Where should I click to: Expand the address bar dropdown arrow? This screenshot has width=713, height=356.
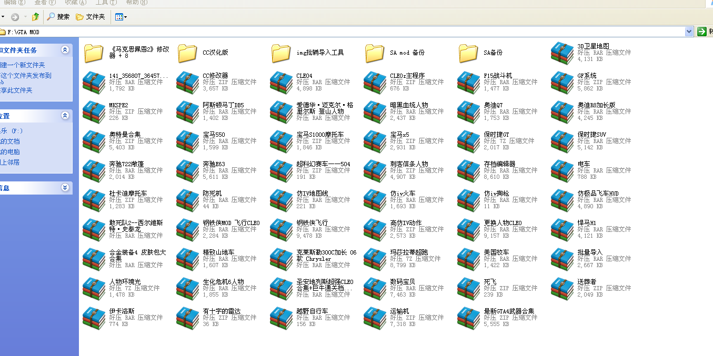click(689, 32)
